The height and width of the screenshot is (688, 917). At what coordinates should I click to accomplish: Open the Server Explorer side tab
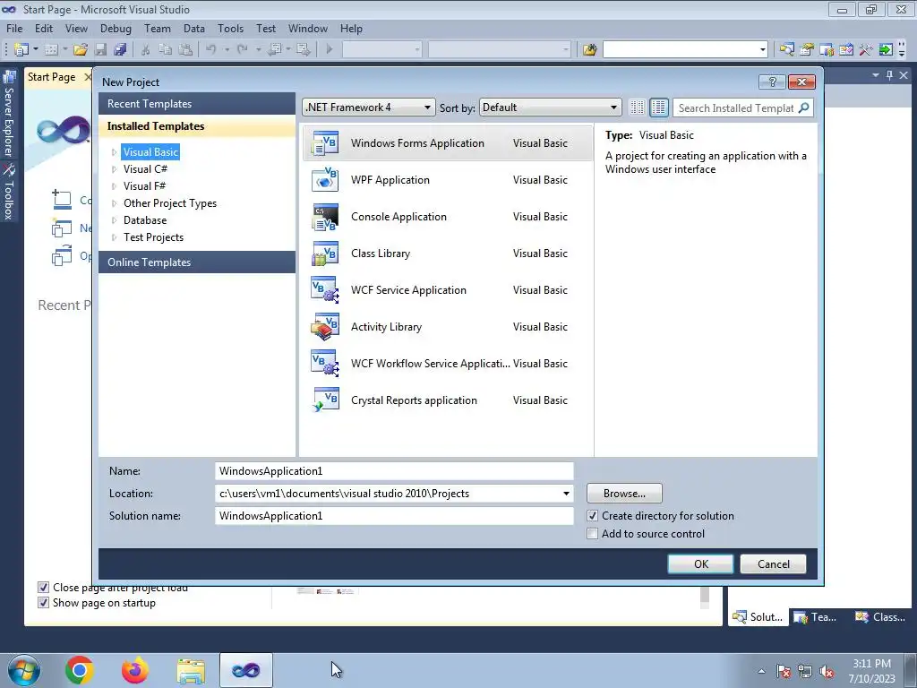(x=9, y=116)
